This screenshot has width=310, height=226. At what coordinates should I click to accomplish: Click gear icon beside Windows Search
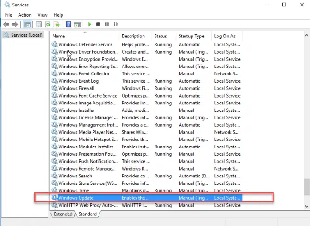(x=55, y=176)
